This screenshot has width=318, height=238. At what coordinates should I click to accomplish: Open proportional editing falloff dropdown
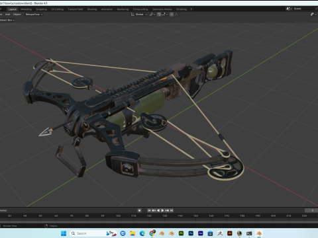[x=178, y=15]
